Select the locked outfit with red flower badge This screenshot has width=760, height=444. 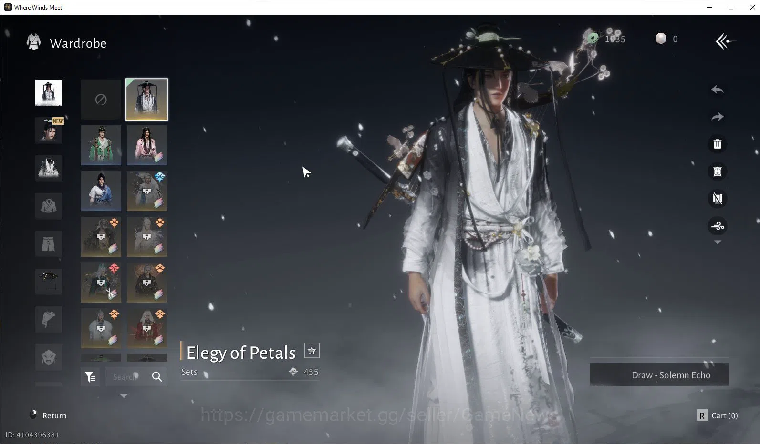pyautogui.click(x=101, y=283)
